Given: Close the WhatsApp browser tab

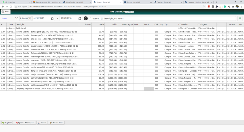Looking at the screenshot, I should [29, 2].
